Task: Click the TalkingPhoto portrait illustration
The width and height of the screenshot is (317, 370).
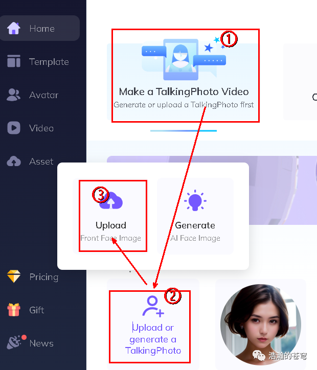Action: click(x=181, y=59)
